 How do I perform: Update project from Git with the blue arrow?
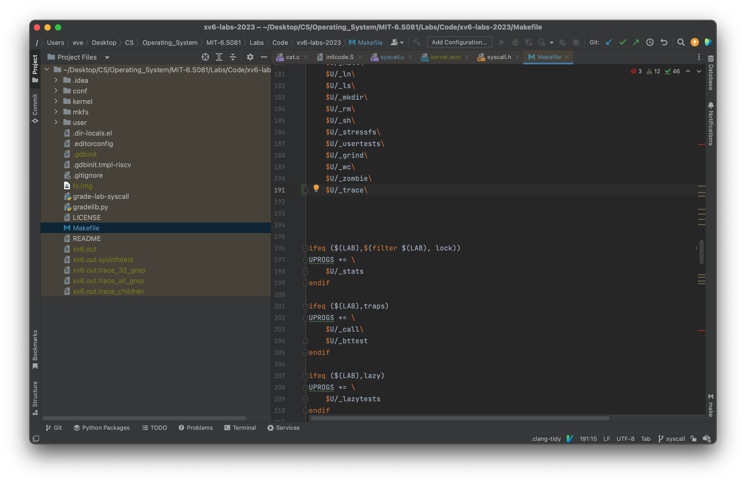pos(608,42)
